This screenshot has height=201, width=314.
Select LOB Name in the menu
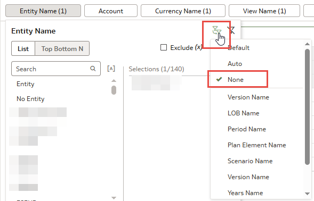pos(243,113)
